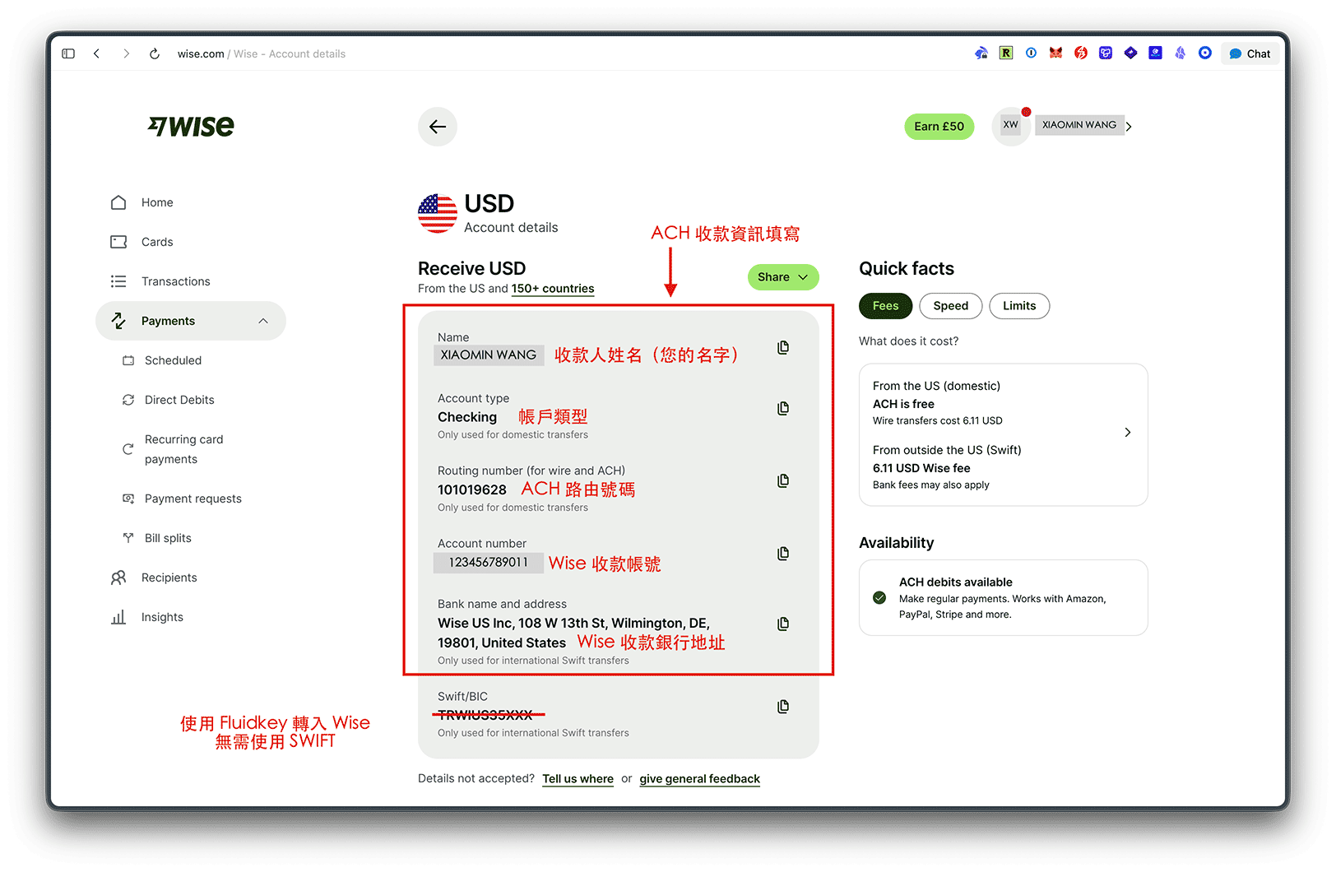1336x872 pixels.
Task: Click the Insights bar chart icon
Action: tap(118, 617)
